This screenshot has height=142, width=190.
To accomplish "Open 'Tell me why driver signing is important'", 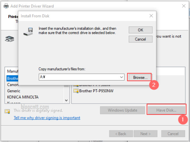I will pyautogui.click(x=47, y=118).
